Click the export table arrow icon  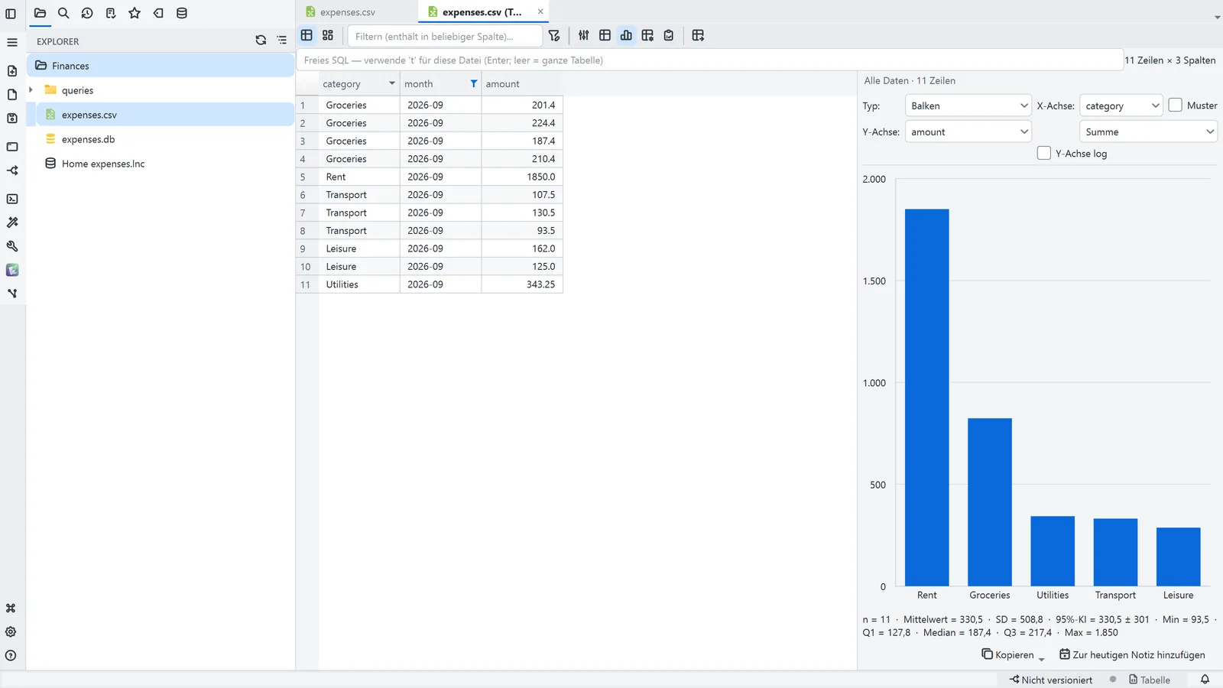[698, 35]
